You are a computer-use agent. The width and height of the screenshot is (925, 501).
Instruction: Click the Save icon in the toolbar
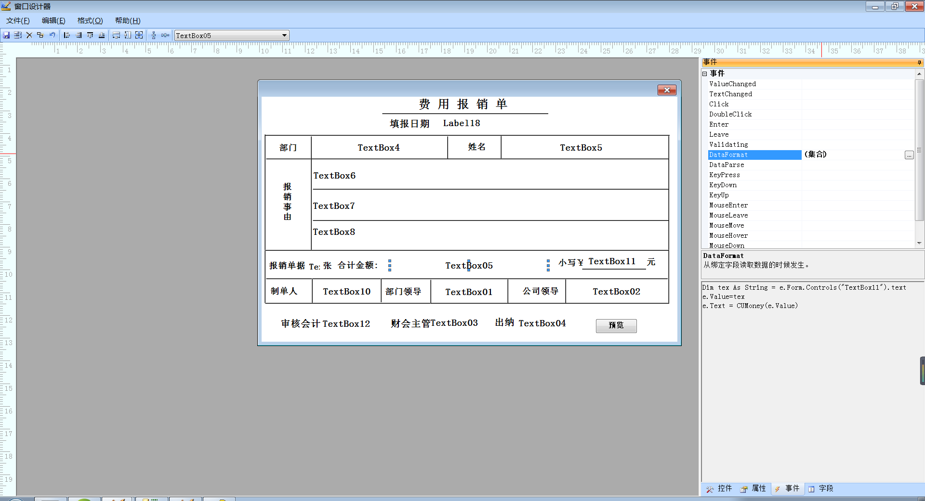pos(6,35)
